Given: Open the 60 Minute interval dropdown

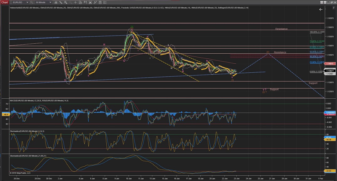Looking at the screenshot, I should click(x=50, y=2).
